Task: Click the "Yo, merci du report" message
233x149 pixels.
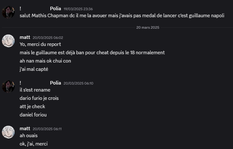Action: pos(40,44)
